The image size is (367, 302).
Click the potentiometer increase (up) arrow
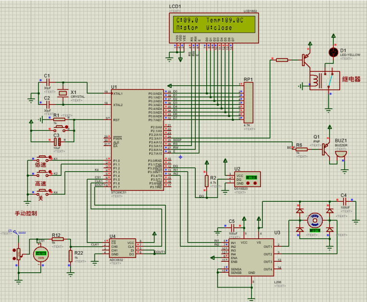point(14,250)
